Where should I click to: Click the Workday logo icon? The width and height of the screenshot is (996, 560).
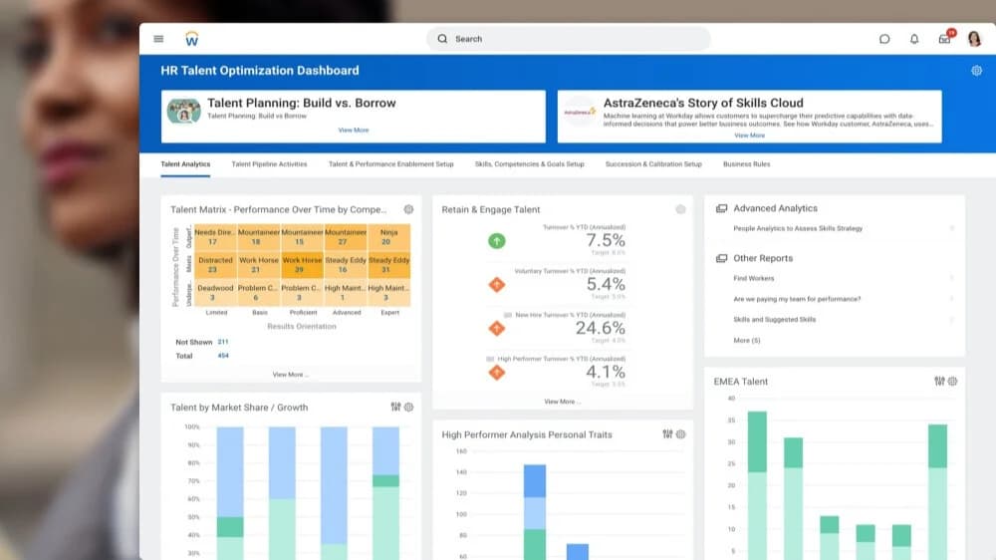point(192,39)
